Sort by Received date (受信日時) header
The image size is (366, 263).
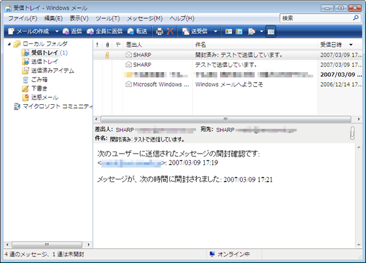pyautogui.click(x=339, y=45)
